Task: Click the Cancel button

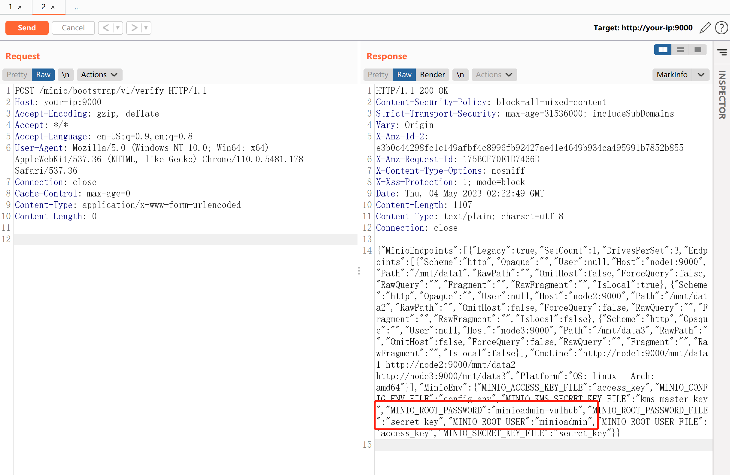Action: (73, 28)
